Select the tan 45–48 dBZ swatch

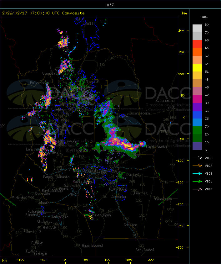pyautogui.click(x=197, y=83)
